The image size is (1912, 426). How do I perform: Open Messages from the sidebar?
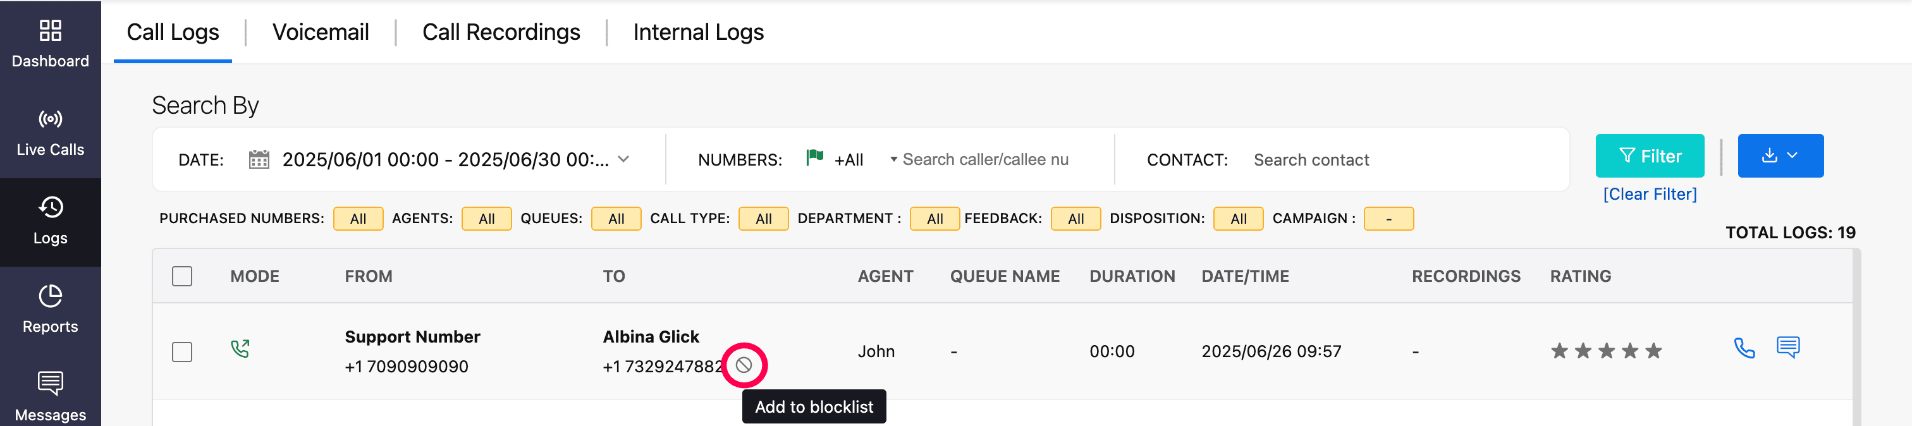(x=50, y=396)
